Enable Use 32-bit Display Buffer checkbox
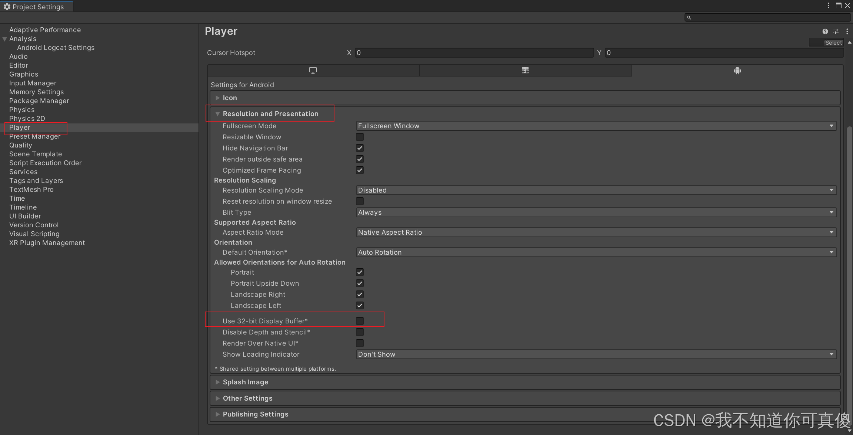Screen dimensions: 853x435 (360, 321)
